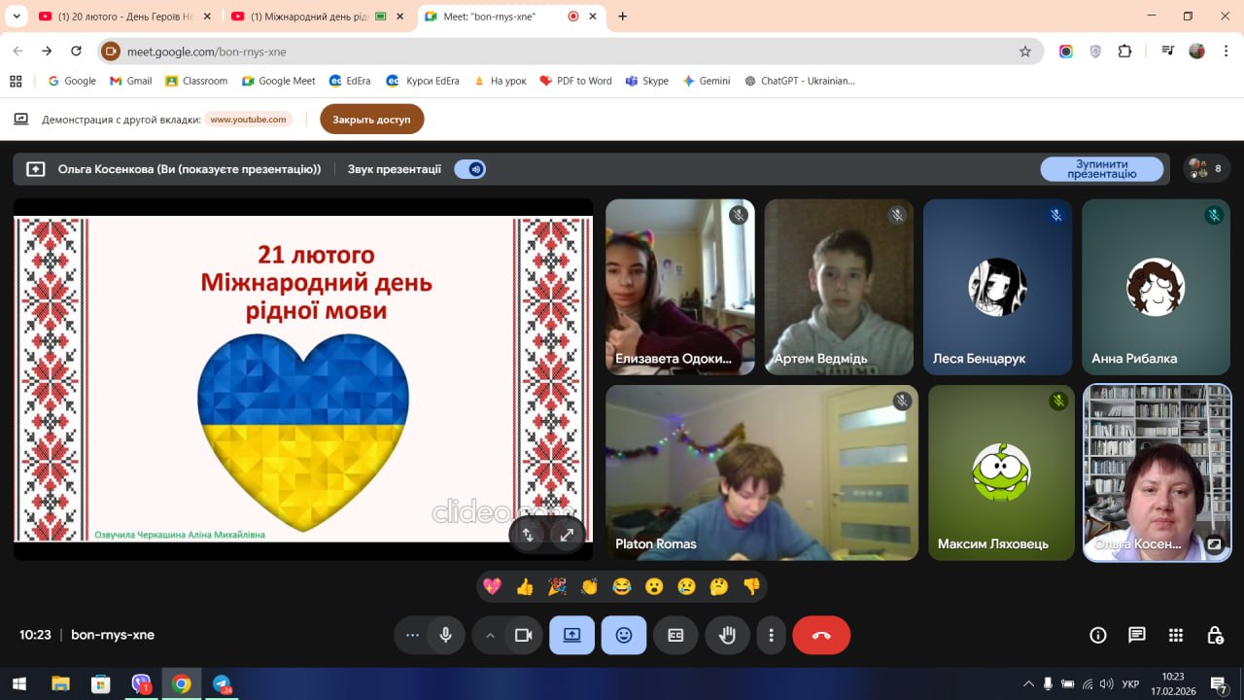Open the emoji reactions button
The height and width of the screenshot is (700, 1244).
pos(624,635)
